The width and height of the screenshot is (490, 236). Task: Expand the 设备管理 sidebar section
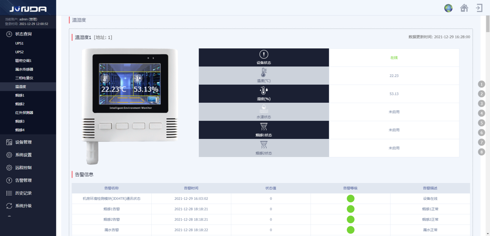28,142
